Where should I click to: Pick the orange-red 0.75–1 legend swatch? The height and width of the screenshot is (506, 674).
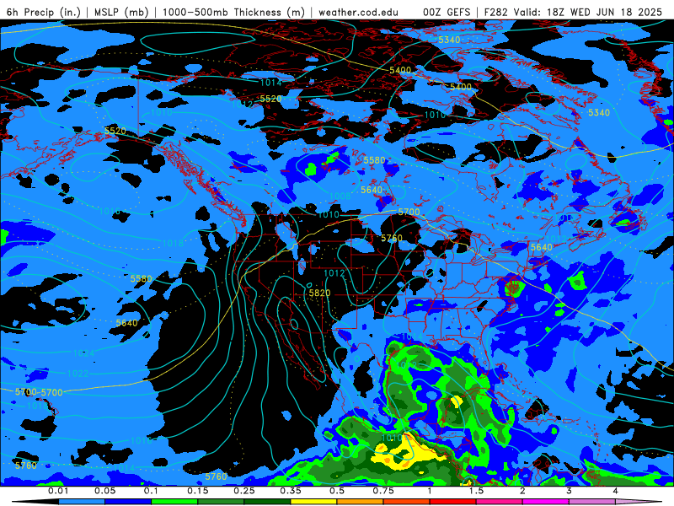pos(407,502)
